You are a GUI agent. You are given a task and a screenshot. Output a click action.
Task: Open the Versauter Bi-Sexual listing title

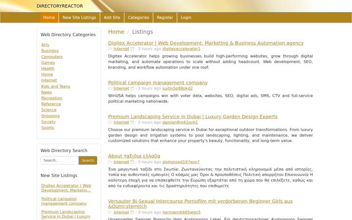point(200,204)
